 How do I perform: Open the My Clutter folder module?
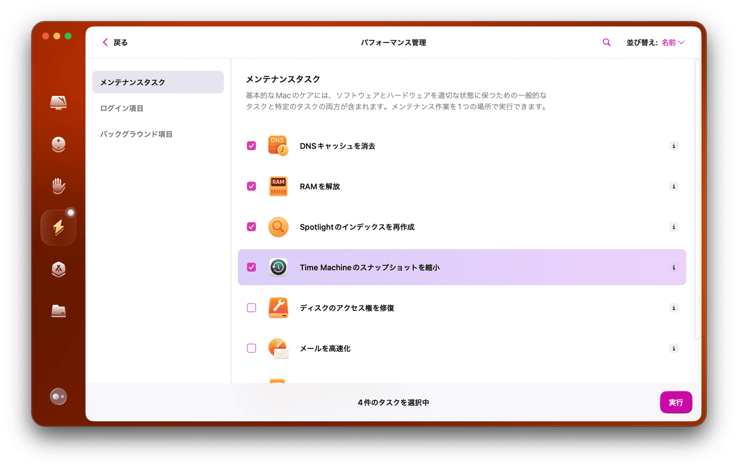tap(58, 311)
